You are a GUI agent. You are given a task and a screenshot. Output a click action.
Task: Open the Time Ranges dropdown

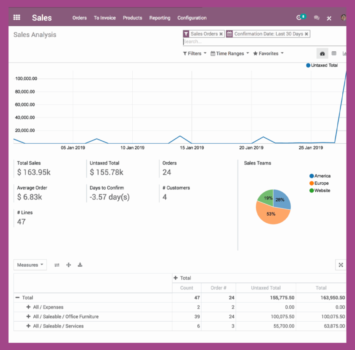(229, 53)
